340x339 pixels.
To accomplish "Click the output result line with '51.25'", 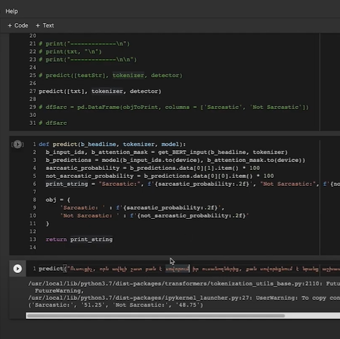I will pos(116,305).
